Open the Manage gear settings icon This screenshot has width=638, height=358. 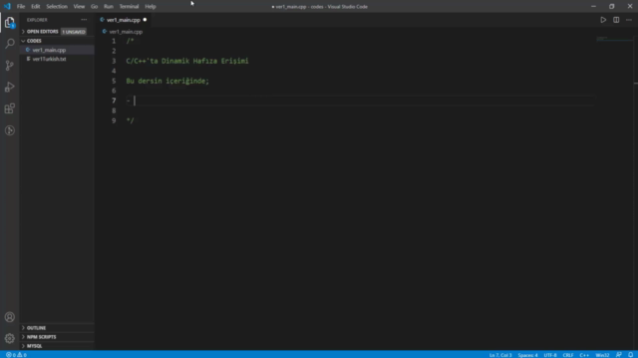tap(10, 338)
